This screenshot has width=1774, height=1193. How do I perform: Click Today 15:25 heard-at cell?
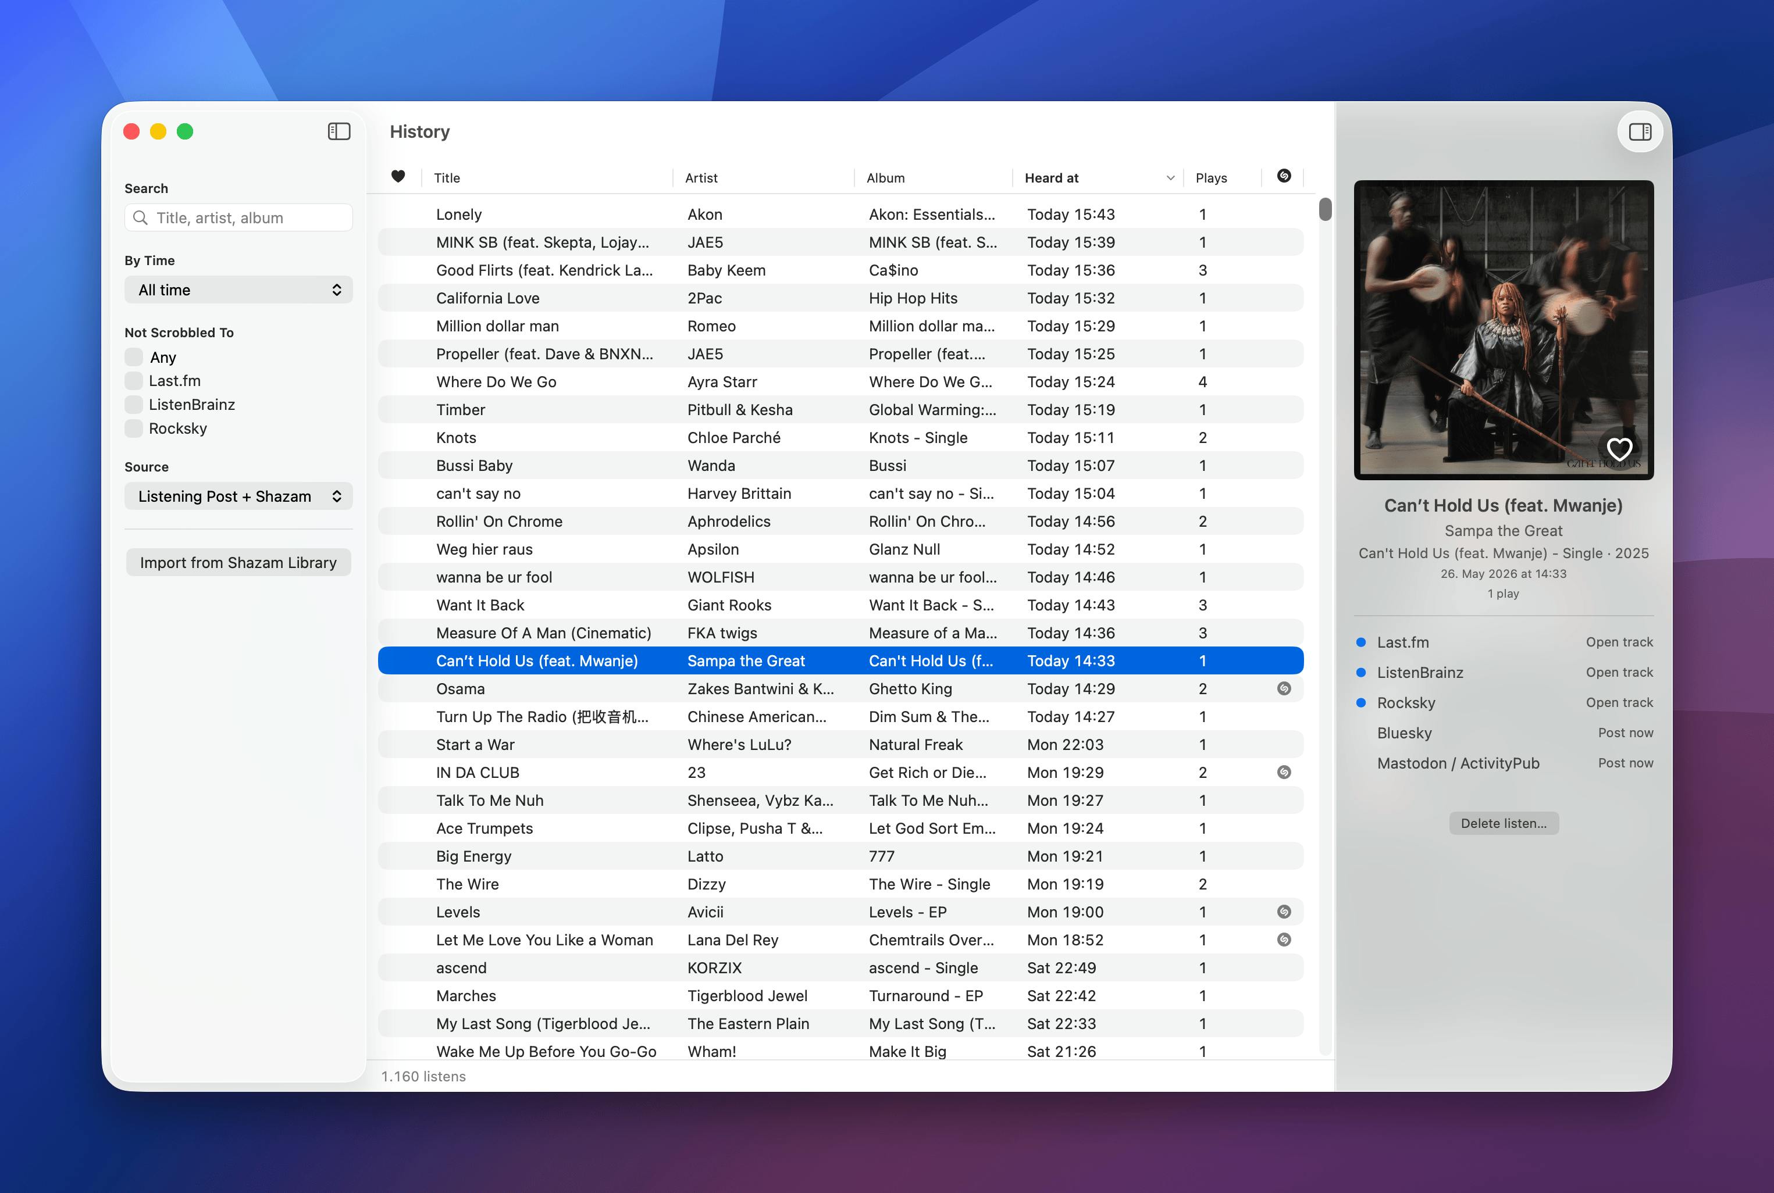tap(1071, 354)
